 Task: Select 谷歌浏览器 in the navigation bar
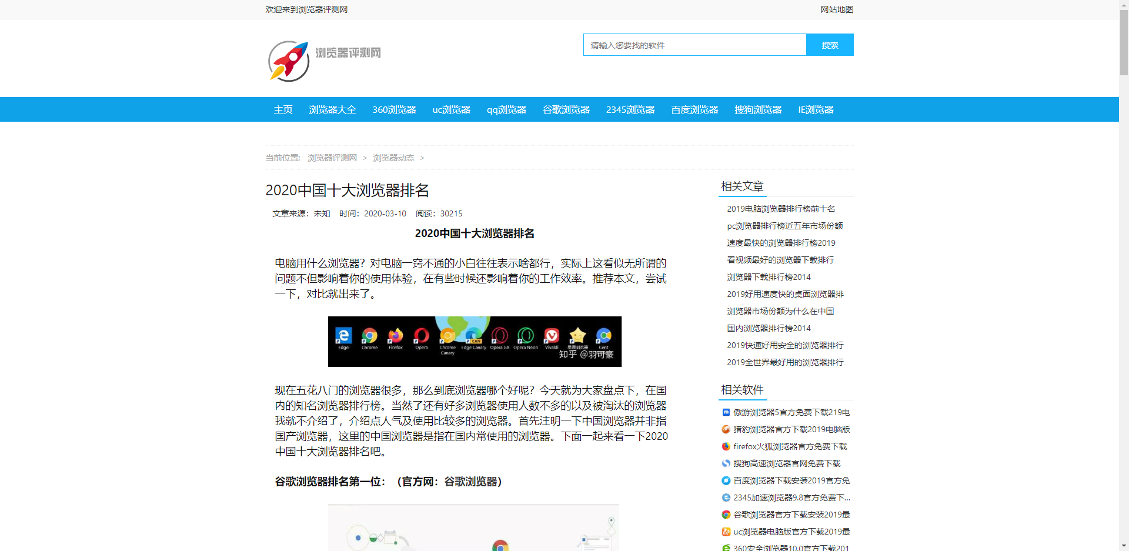pyautogui.click(x=566, y=109)
